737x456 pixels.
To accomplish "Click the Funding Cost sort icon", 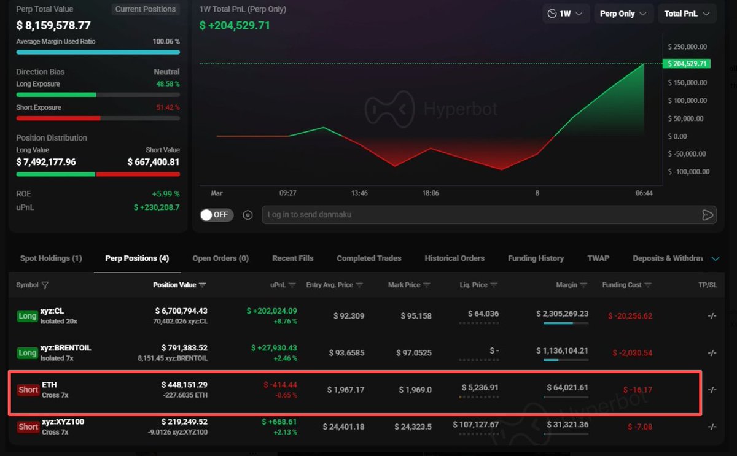I will click(x=648, y=285).
